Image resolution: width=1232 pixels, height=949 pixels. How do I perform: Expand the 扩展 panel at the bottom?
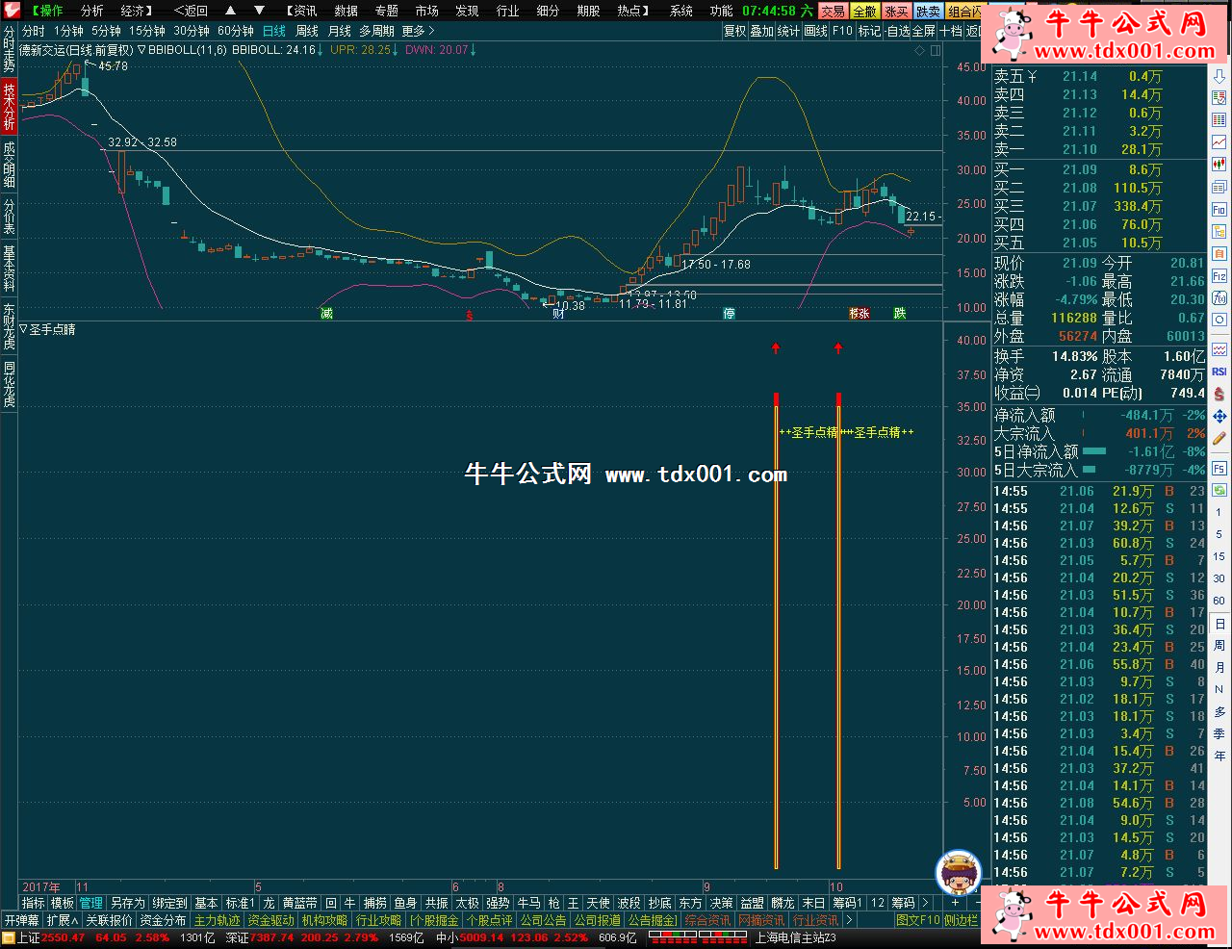tap(63, 920)
